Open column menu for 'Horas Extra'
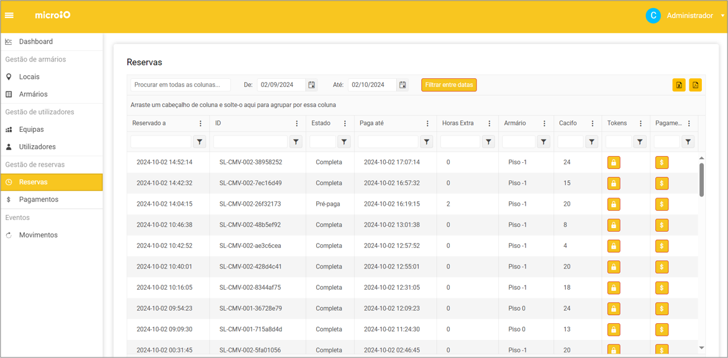Viewport: 728px width, 358px height. (x=489, y=124)
